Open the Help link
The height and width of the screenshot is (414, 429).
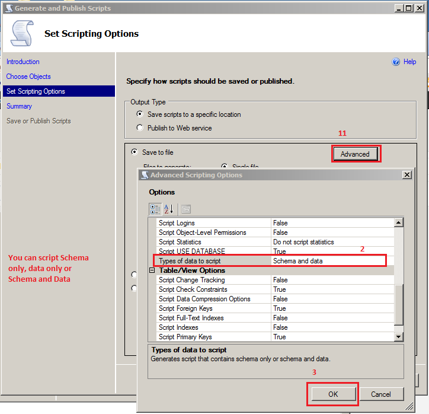pyautogui.click(x=410, y=62)
